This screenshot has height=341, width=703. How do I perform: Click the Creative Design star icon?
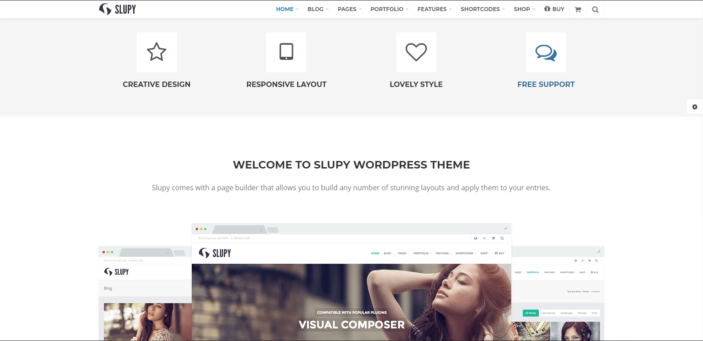click(x=157, y=52)
